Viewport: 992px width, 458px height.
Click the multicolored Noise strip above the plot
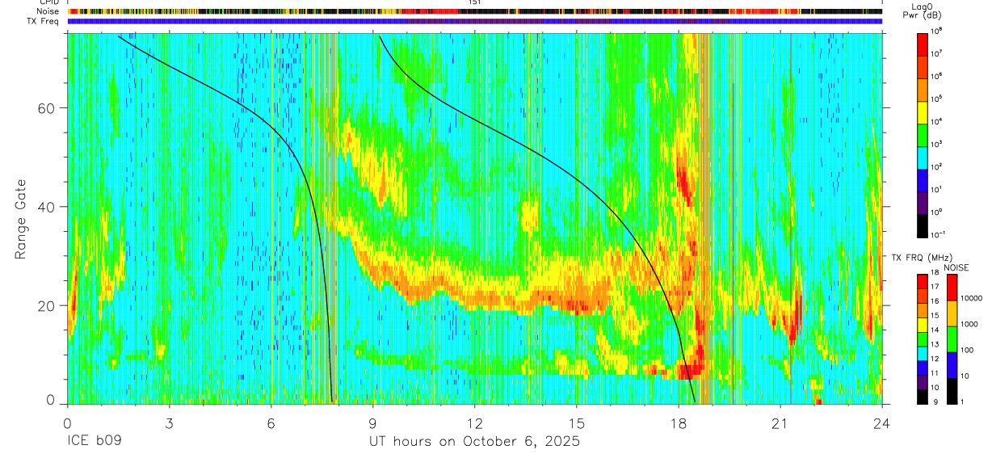pos(474,12)
